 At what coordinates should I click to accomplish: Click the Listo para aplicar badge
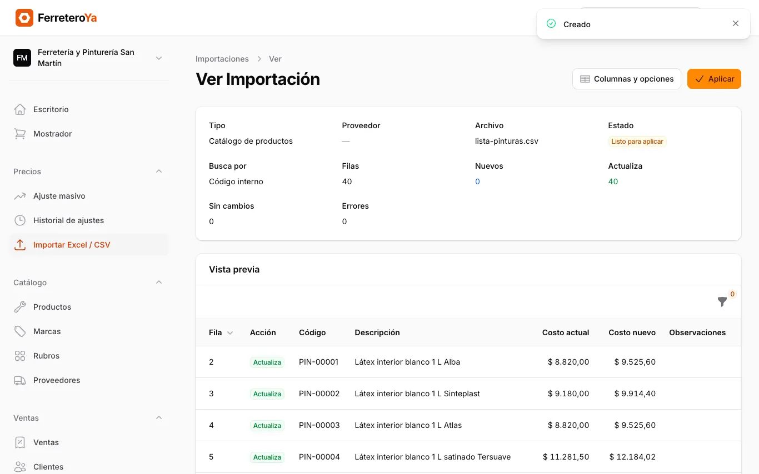(637, 142)
